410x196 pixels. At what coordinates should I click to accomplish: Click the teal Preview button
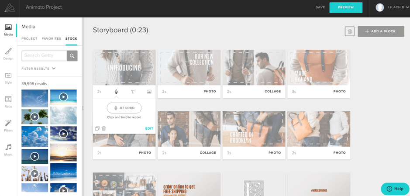point(346,7)
